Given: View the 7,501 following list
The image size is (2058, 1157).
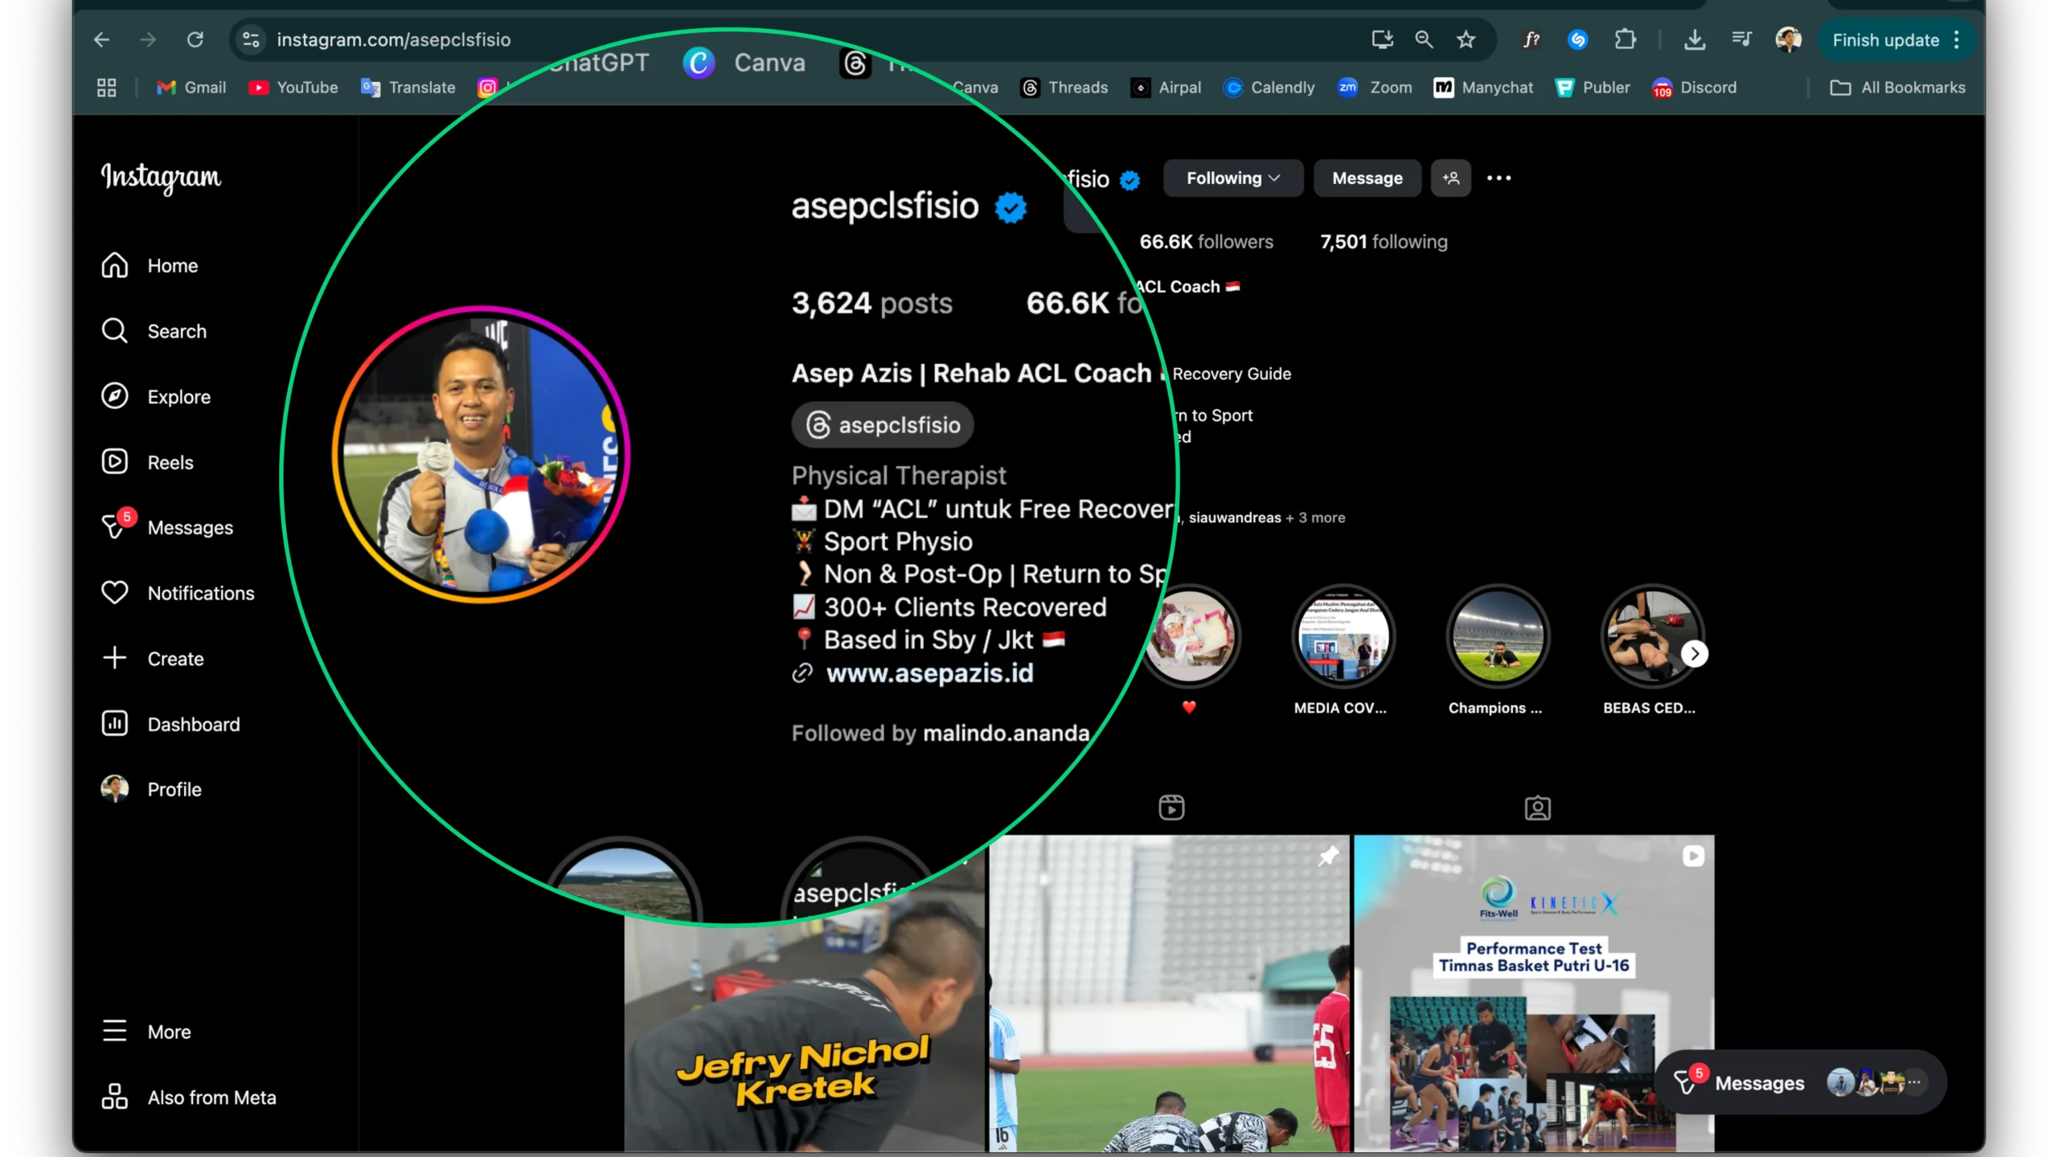Looking at the screenshot, I should 1384,242.
